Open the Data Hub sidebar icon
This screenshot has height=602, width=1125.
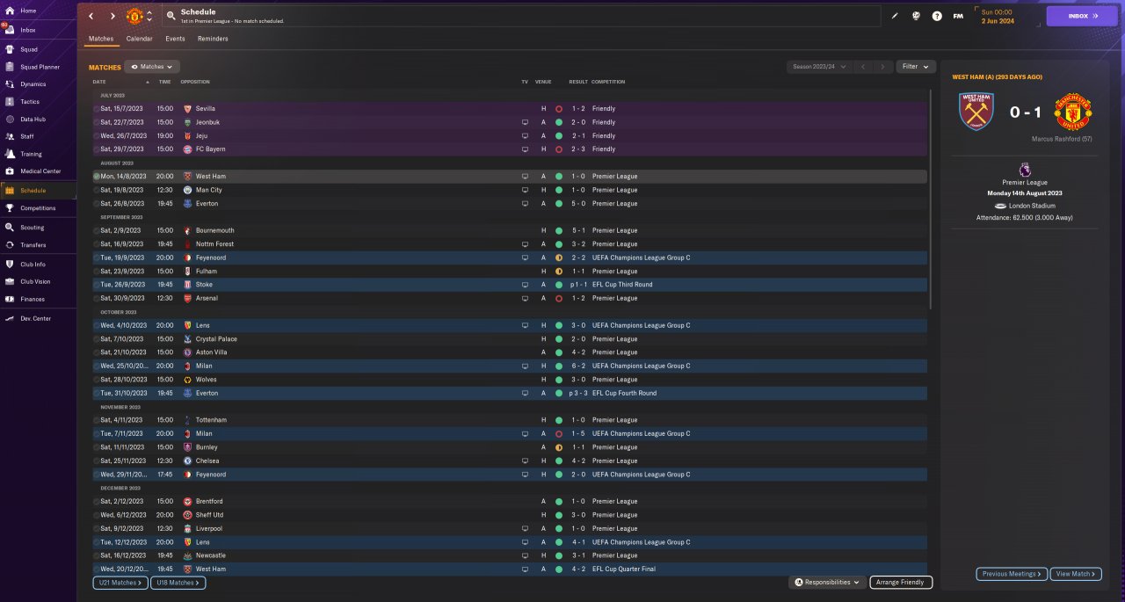[x=10, y=119]
